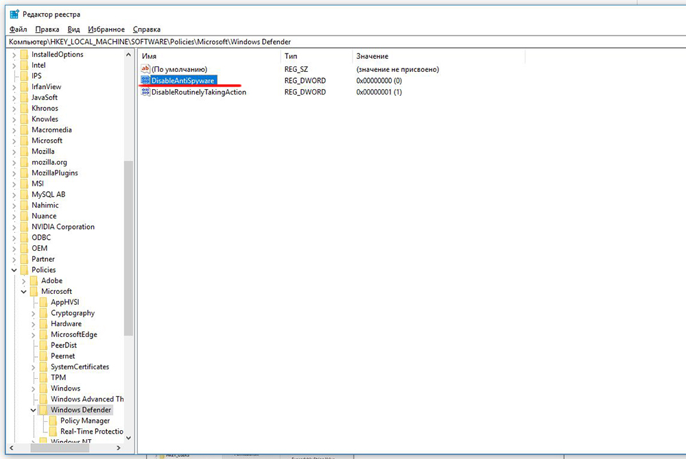686x459 pixels.
Task: Open the Справка menu
Action: [x=146, y=29]
